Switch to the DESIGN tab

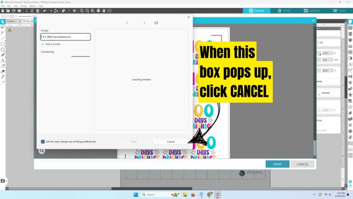[256, 11]
